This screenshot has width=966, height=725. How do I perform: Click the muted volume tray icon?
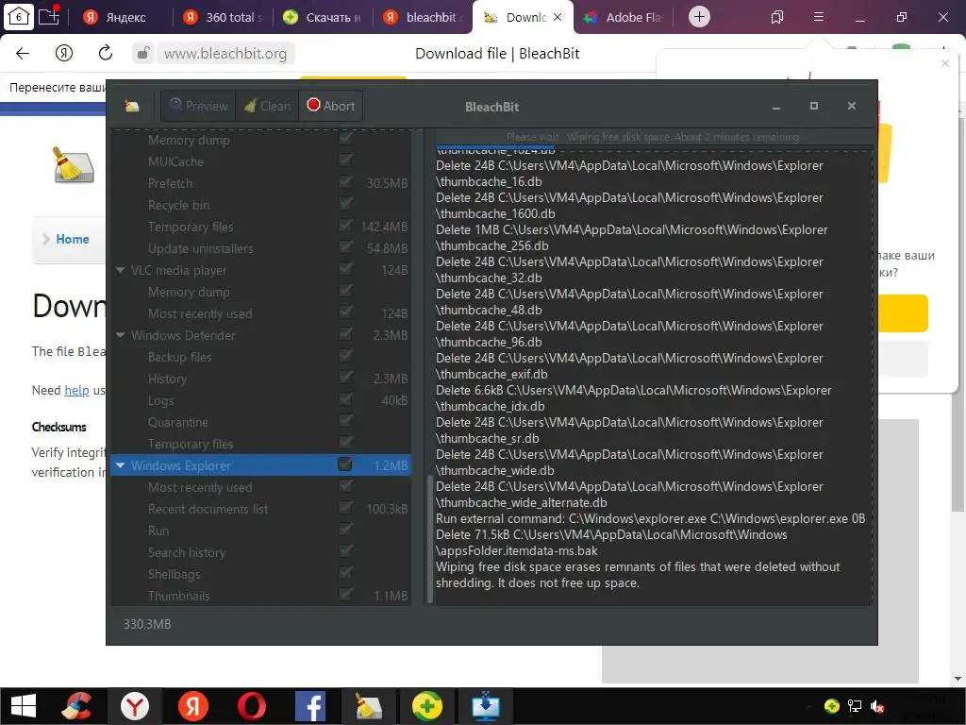(876, 706)
